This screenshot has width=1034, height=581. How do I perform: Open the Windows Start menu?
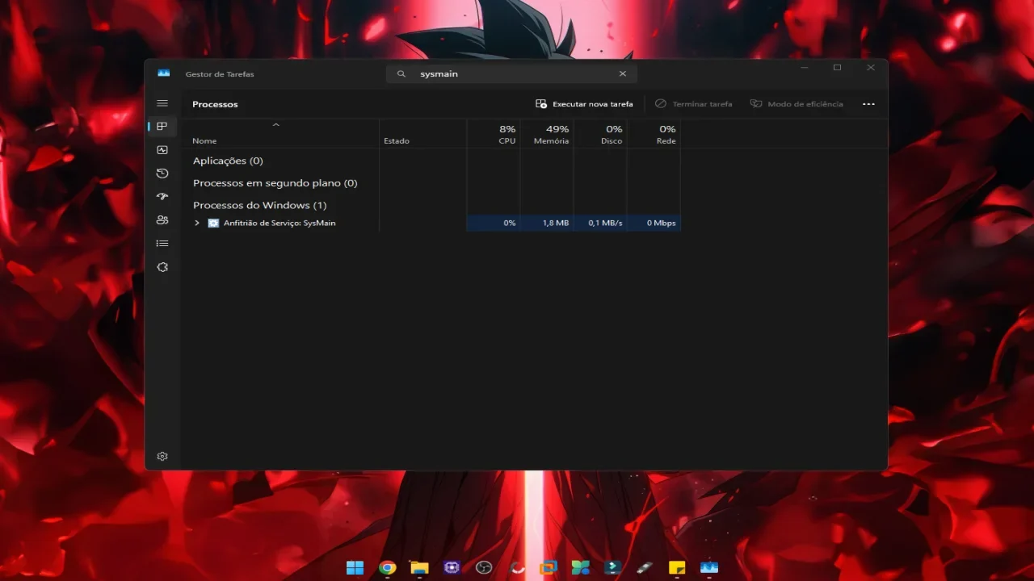(355, 567)
